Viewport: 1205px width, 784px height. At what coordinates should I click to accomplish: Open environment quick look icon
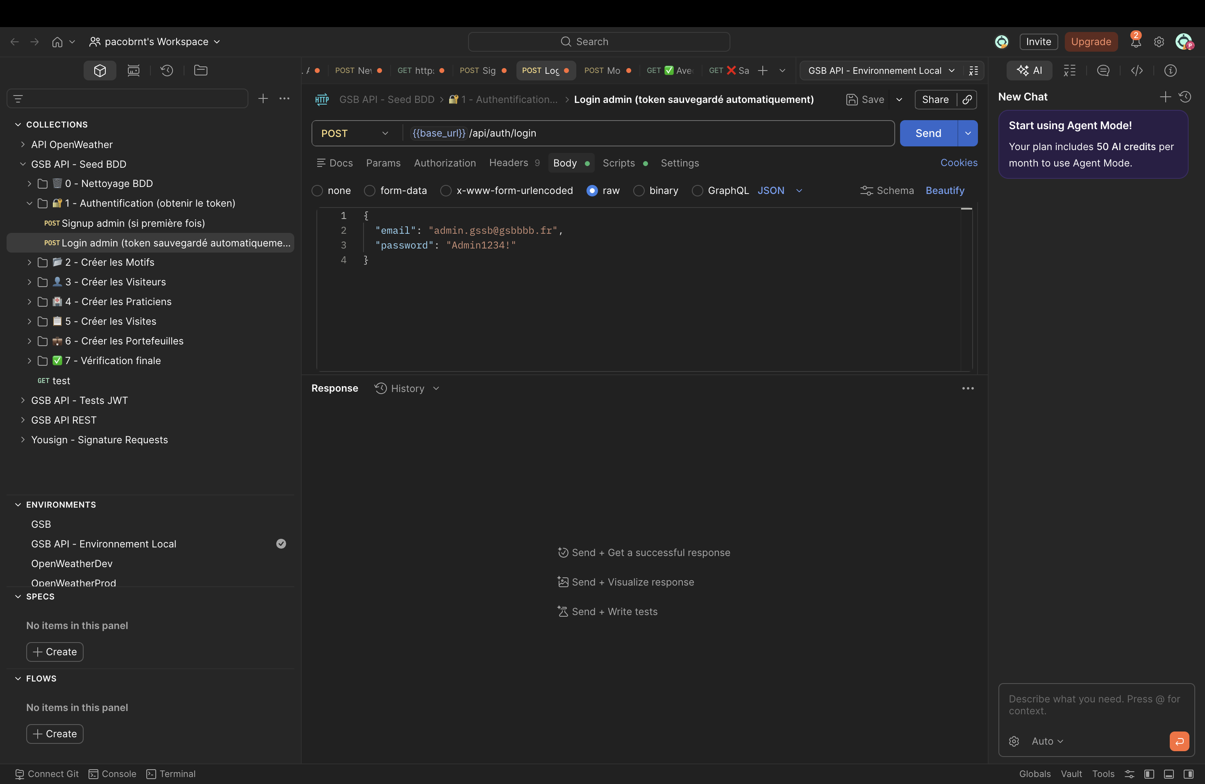pyautogui.click(x=973, y=71)
